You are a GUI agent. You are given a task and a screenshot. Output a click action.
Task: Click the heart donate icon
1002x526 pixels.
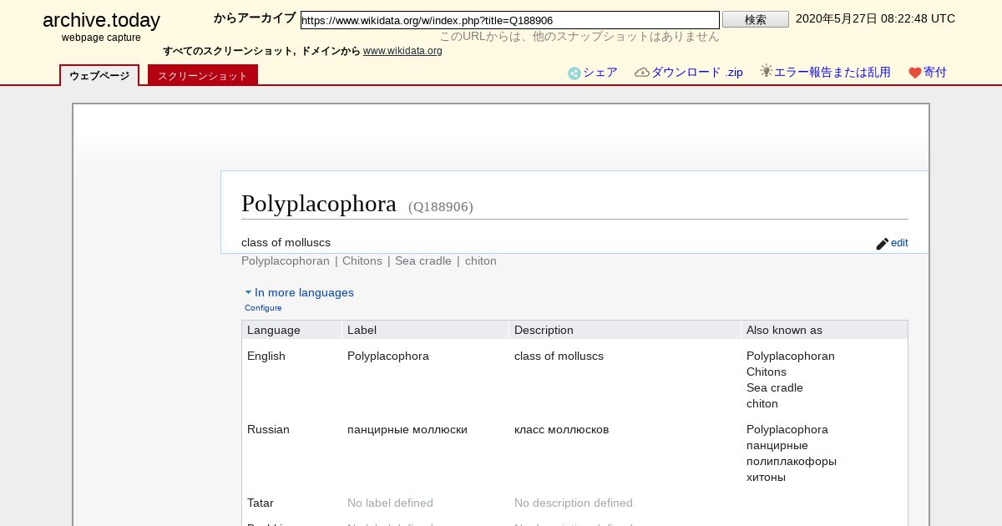coord(915,73)
